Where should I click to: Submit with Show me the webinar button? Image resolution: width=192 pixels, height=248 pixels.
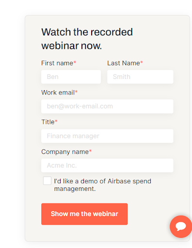click(84, 214)
